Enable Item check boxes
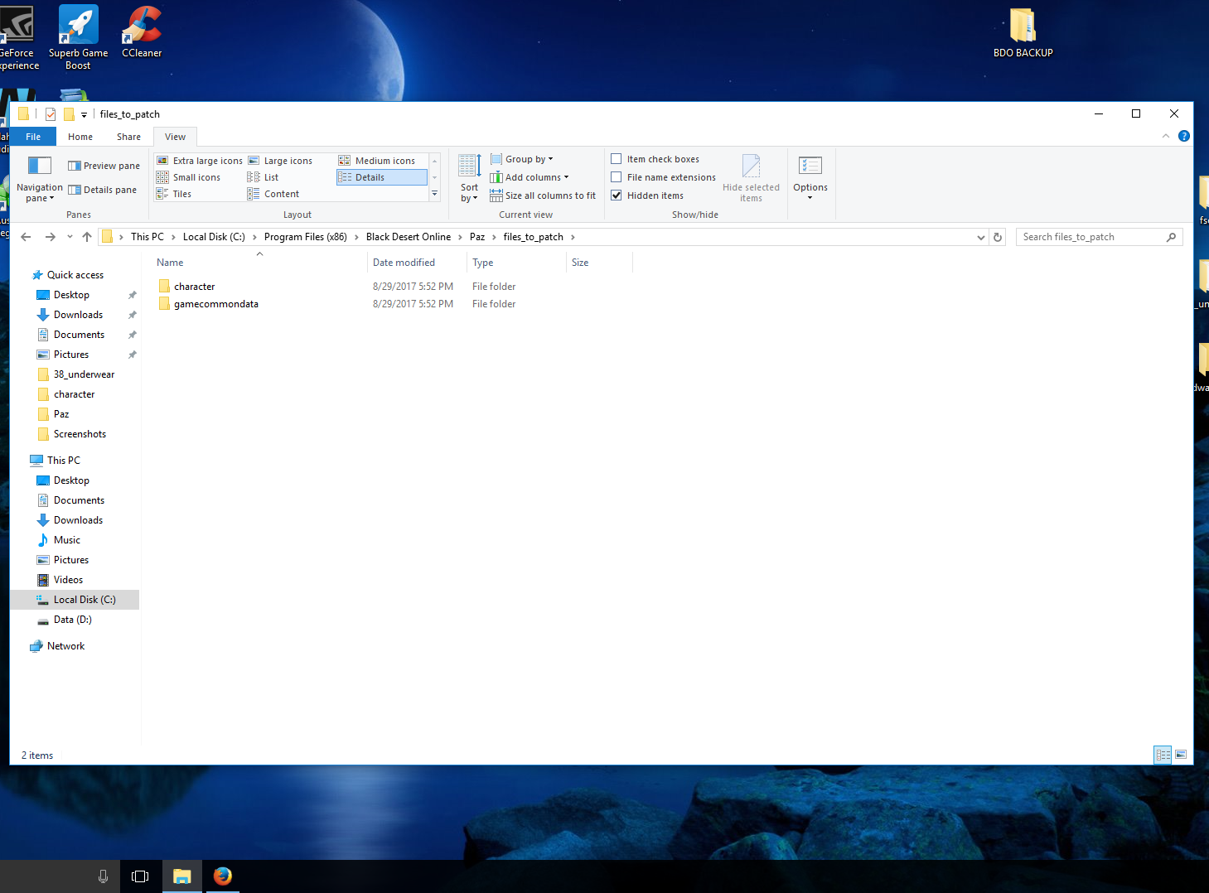The image size is (1209, 893). [x=617, y=159]
